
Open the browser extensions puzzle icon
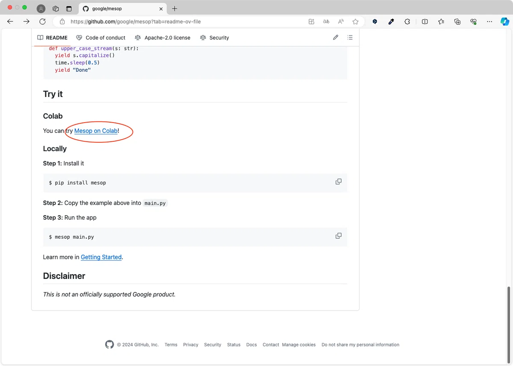pyautogui.click(x=407, y=21)
